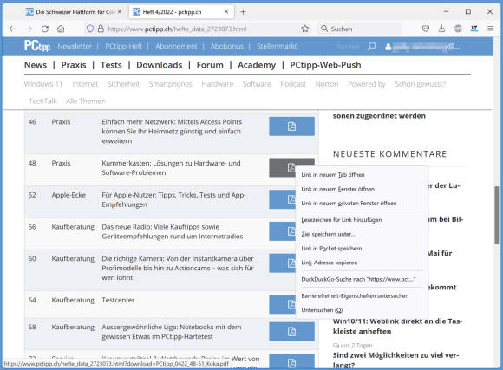Click the Firefox Suchen search field
Viewport: 503px width, 370px height.
pos(361,29)
